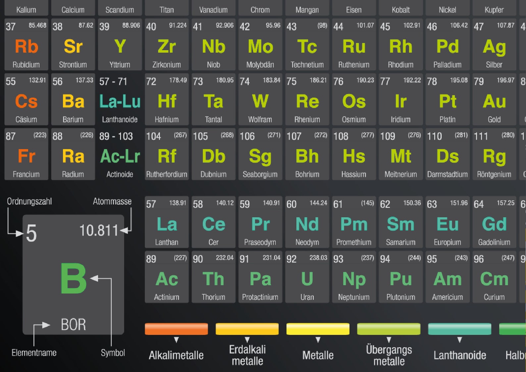The height and width of the screenshot is (372, 526).
Task: Select the Uran (U) element tile
Action: pyautogui.click(x=307, y=277)
